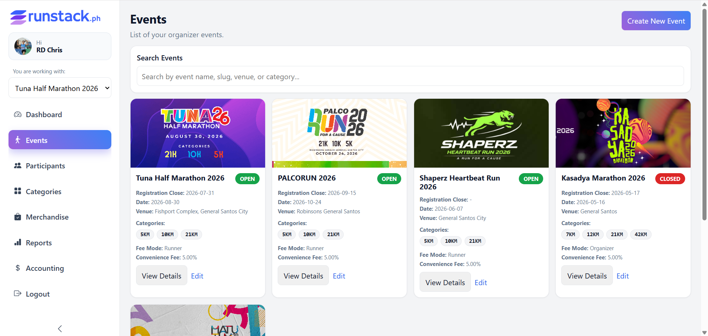Image resolution: width=708 pixels, height=336 pixels.
Task: Click the partially visible fifth event banner
Action: [x=198, y=320]
